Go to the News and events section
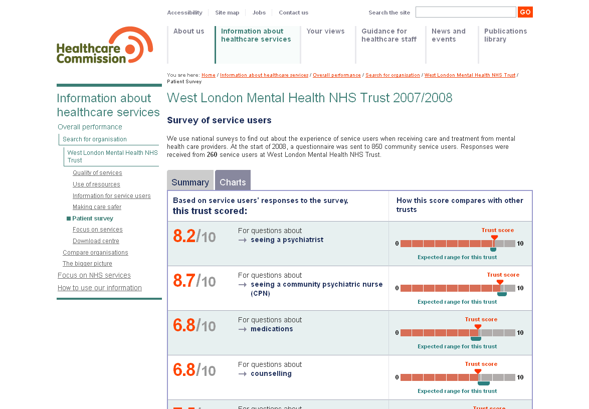The image size is (589, 409). coord(448,35)
